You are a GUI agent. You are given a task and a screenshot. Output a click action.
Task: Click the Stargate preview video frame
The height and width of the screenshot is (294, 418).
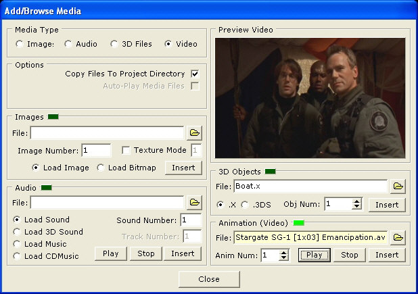[x=310, y=98]
